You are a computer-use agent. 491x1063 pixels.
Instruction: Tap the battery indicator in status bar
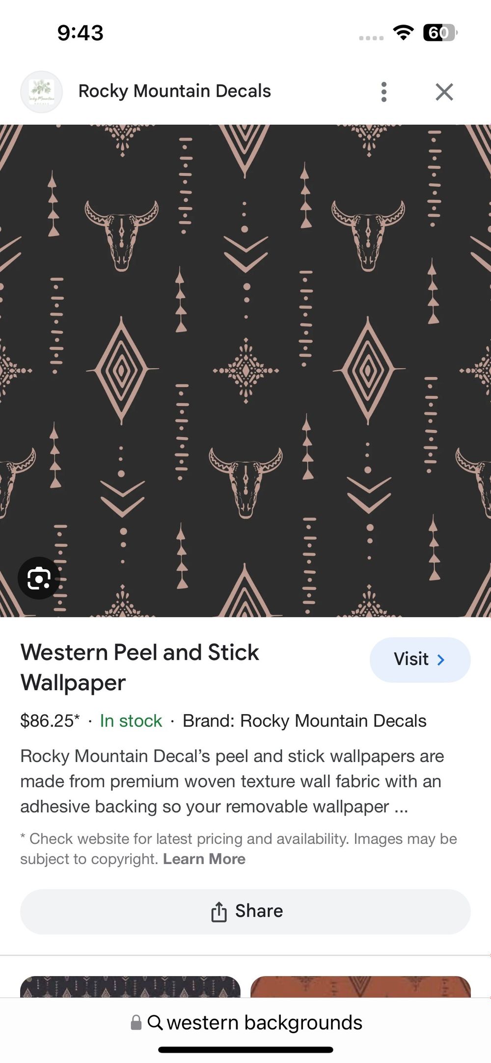point(440,32)
